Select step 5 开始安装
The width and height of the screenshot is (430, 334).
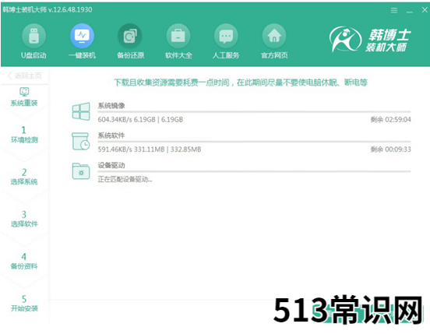24,304
